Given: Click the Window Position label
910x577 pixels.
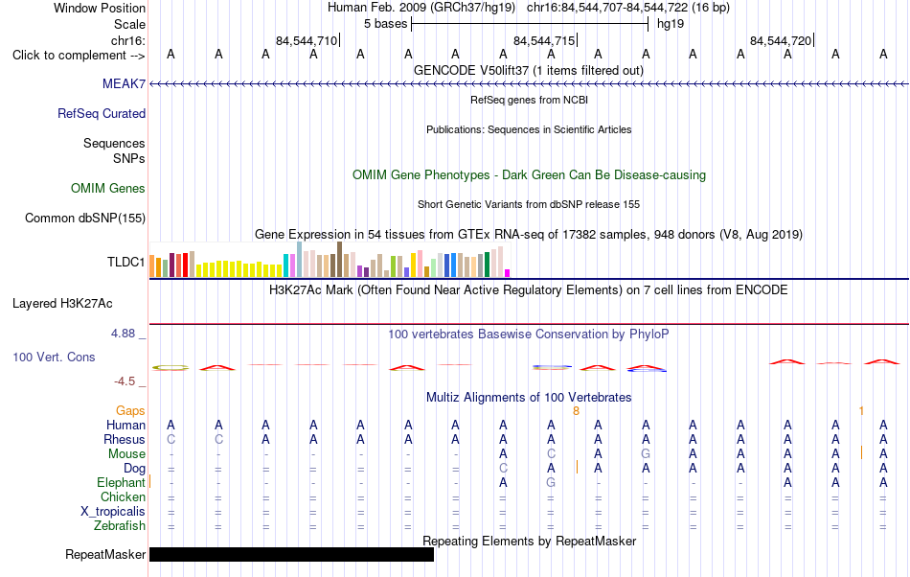Looking at the screenshot, I should (100, 8).
